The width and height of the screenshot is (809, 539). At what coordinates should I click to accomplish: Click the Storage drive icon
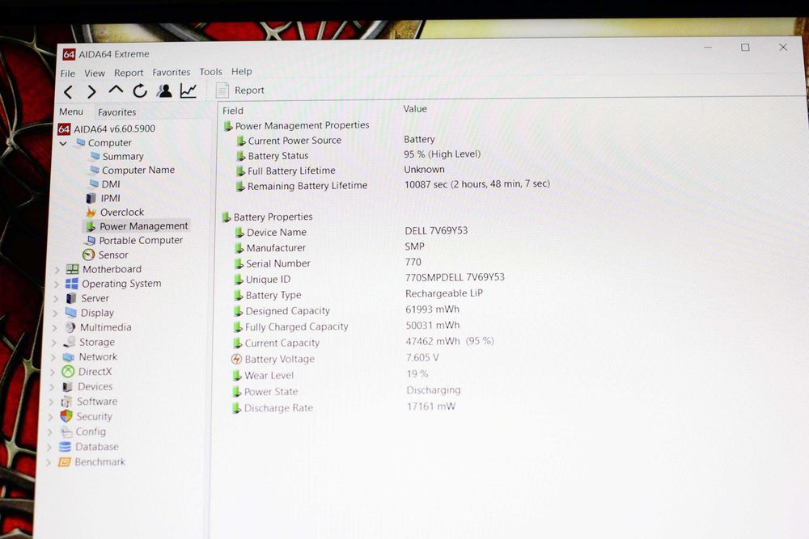[69, 342]
